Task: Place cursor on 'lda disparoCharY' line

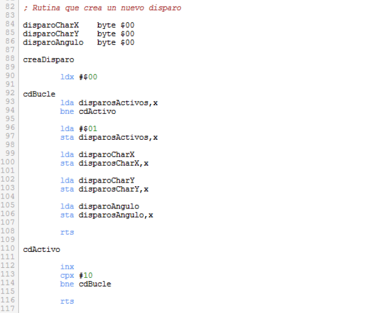Action: (x=97, y=180)
